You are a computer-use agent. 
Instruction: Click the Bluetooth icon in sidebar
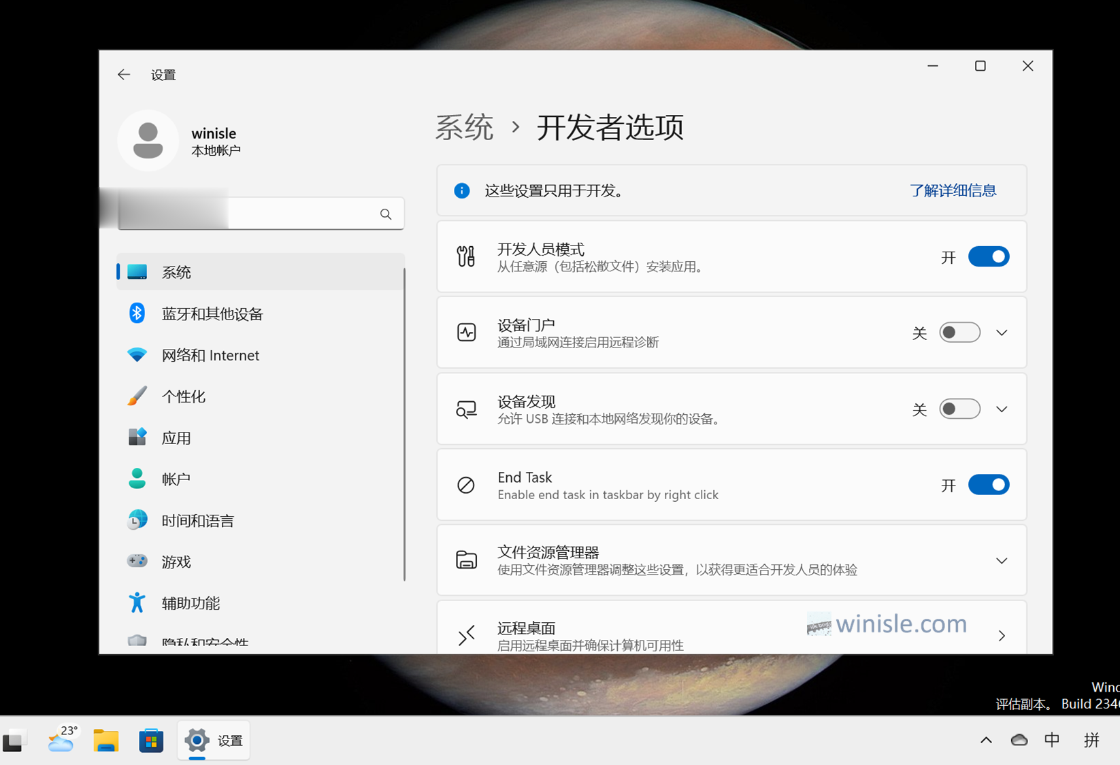(x=137, y=313)
